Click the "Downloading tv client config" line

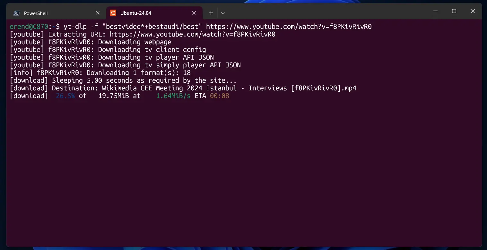coord(108,50)
